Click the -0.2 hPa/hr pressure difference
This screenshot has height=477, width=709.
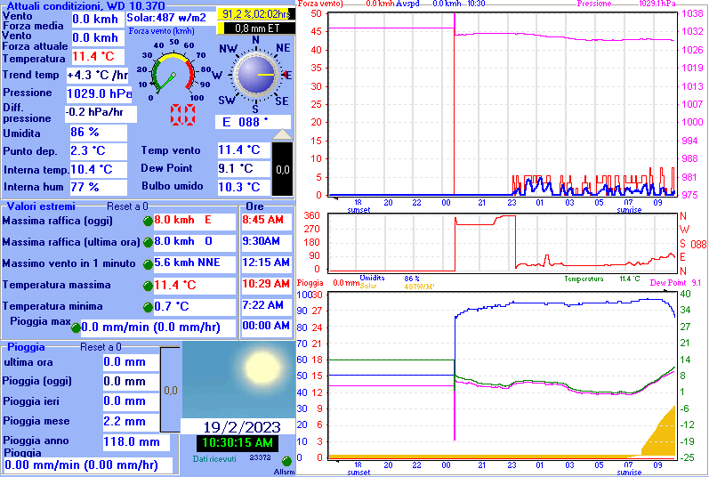click(x=101, y=113)
